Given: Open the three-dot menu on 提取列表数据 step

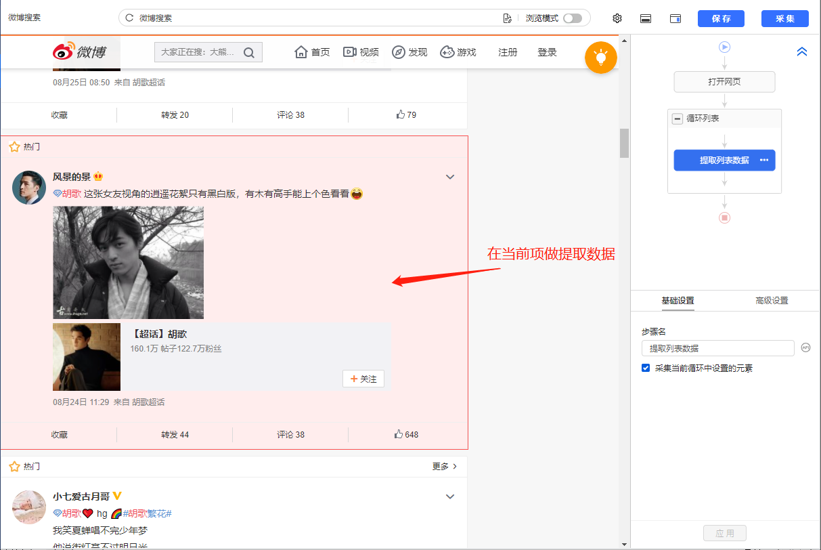Looking at the screenshot, I should click(764, 161).
